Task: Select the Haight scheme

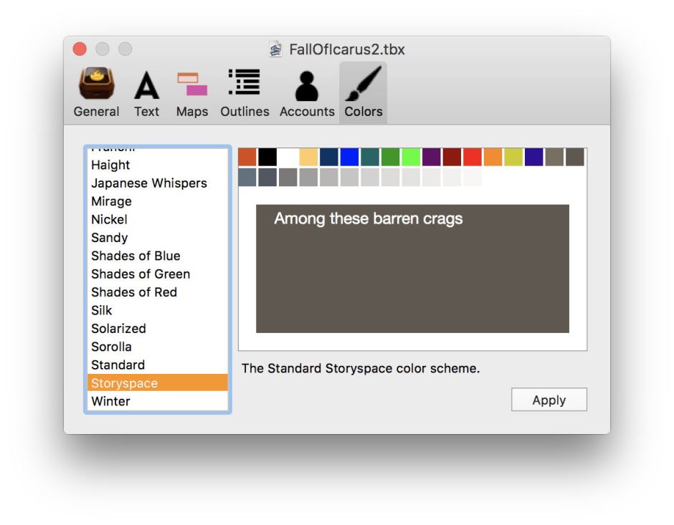Action: 110,165
